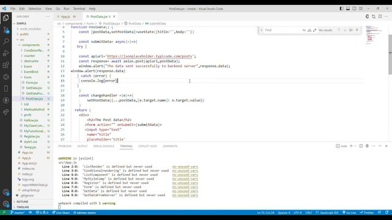Open customize layout icon in title bar
Viewport: 392px width, 220px height.
361,9
